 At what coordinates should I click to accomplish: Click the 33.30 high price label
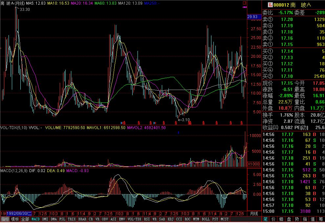[24, 10]
